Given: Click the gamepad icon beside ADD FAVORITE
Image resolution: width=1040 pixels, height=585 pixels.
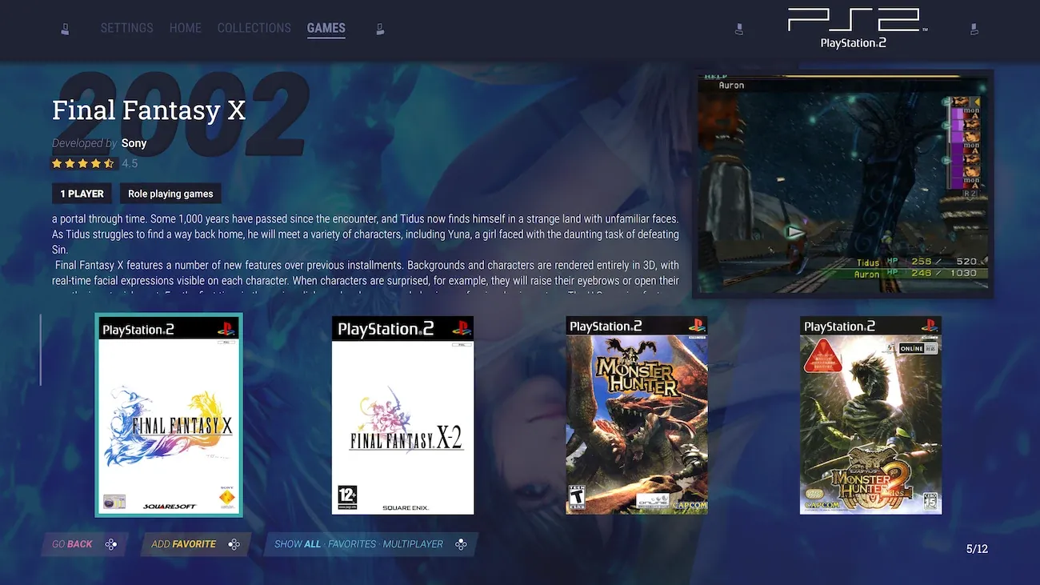Looking at the screenshot, I should point(234,544).
